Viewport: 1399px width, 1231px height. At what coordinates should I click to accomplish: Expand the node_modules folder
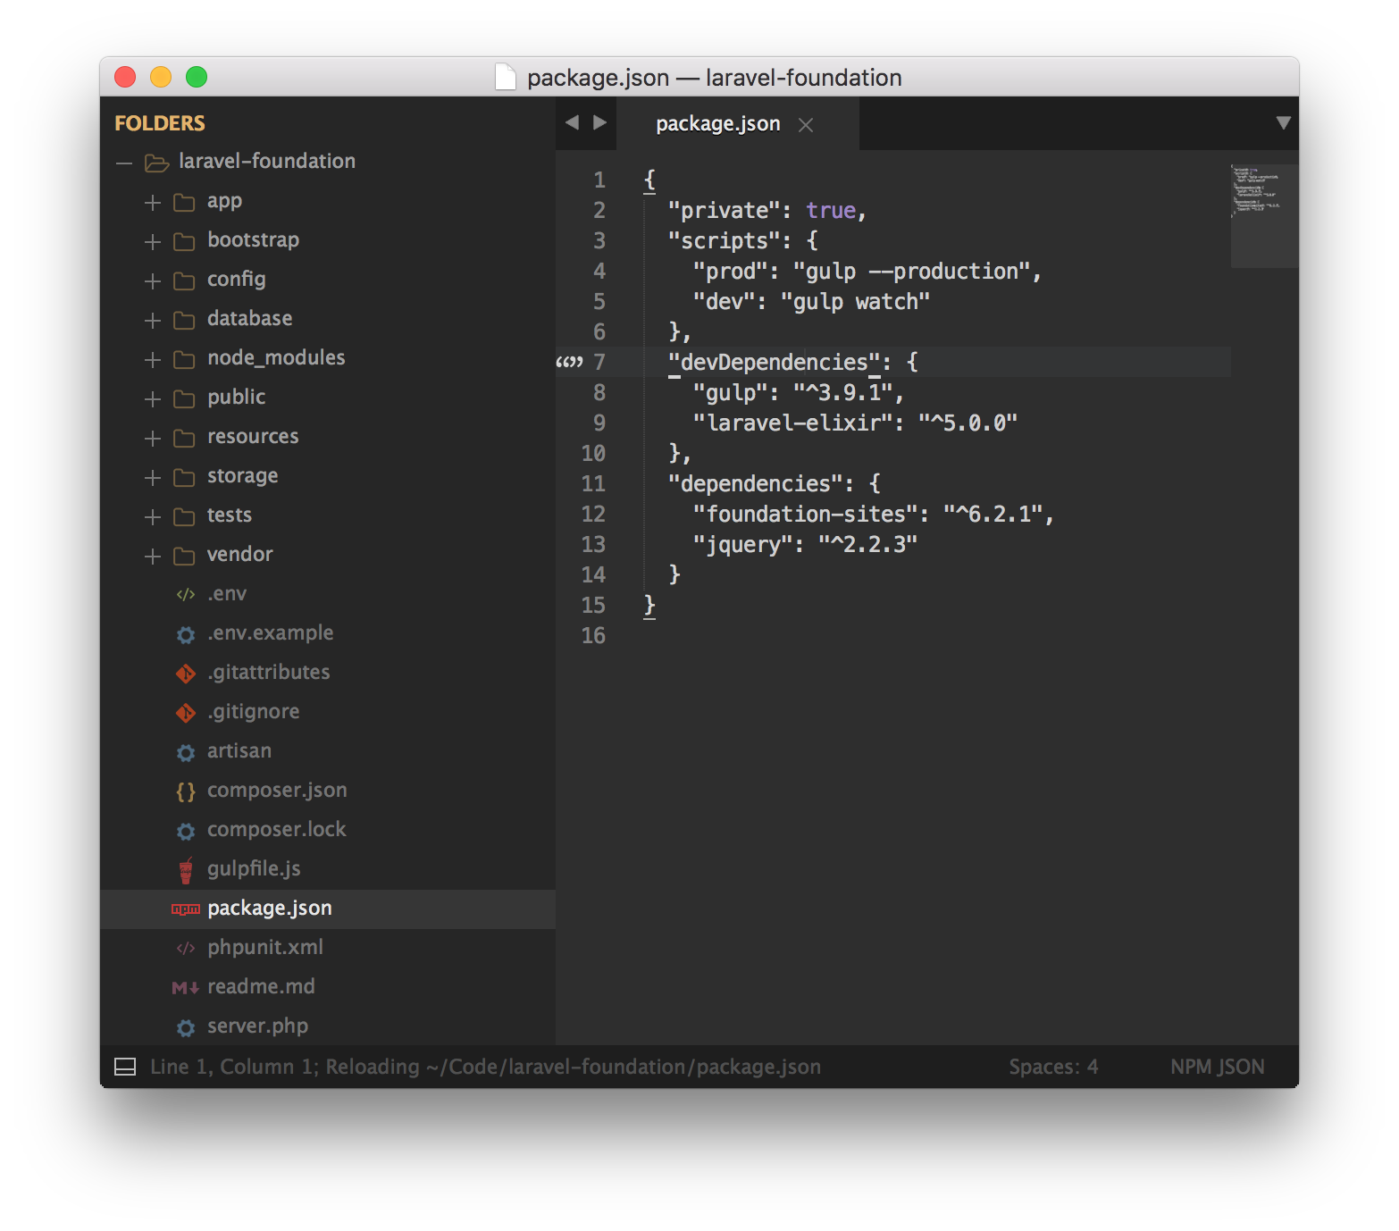(x=151, y=359)
